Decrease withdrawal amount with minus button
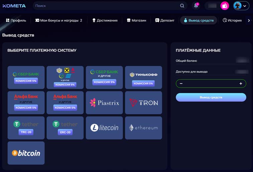Viewport: 253px width, 172px height. (181, 83)
